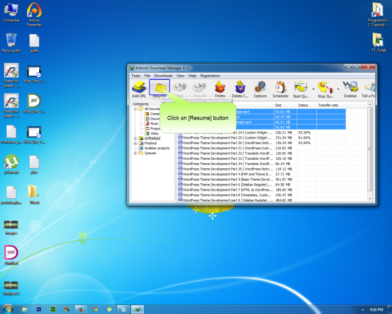Click the Delete Completed toolbar icon

pos(240,87)
